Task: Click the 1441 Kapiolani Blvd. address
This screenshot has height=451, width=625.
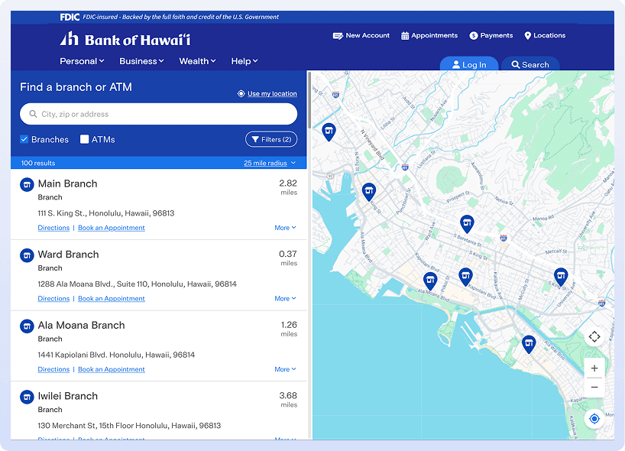Action: pos(116,355)
